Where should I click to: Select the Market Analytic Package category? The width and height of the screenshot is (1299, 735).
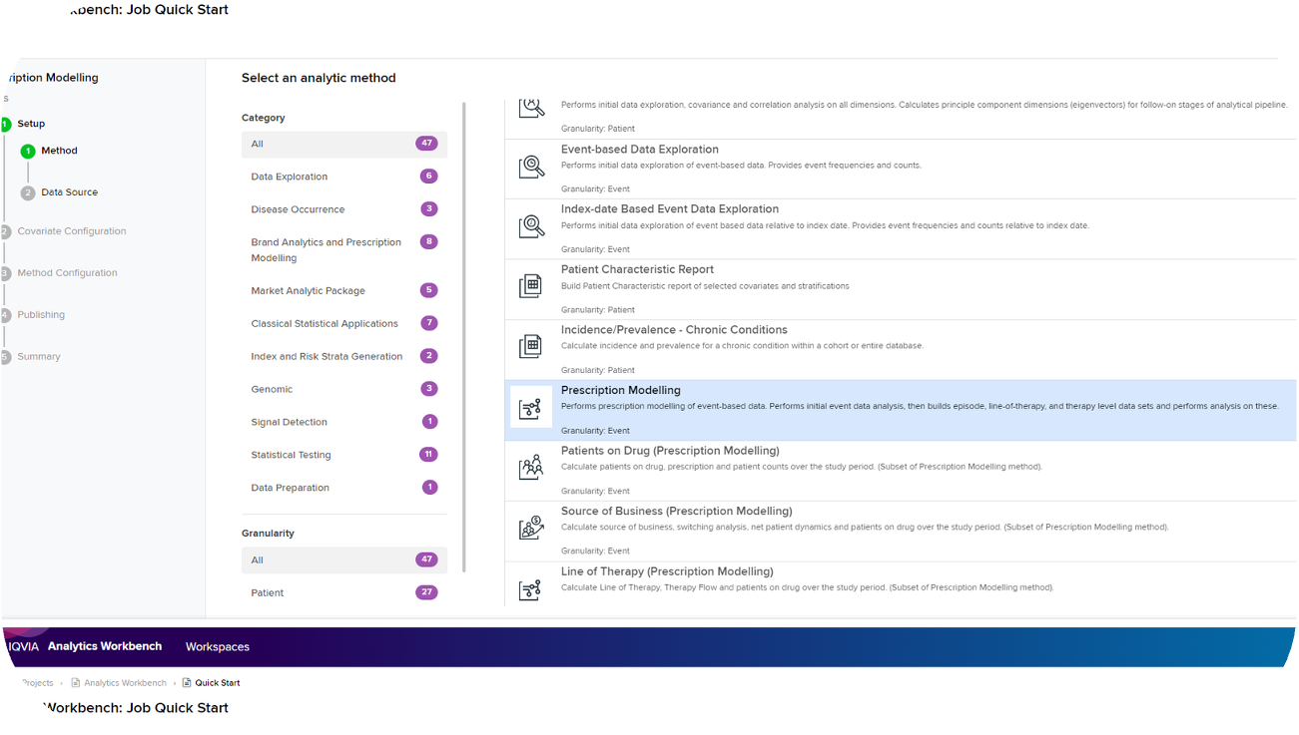pyautogui.click(x=344, y=291)
